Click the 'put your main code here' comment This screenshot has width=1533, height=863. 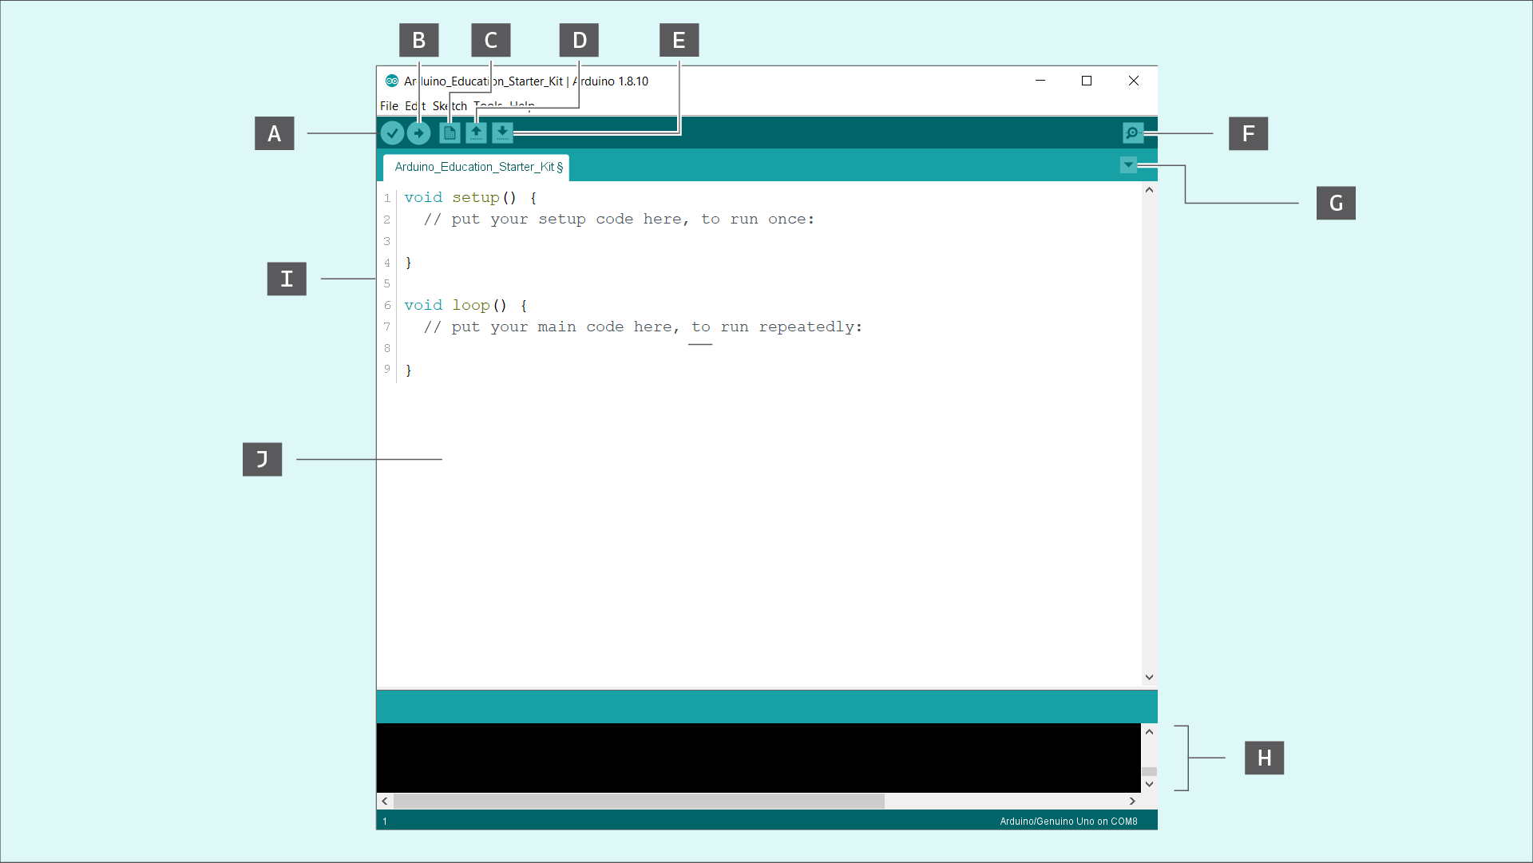pos(643,327)
